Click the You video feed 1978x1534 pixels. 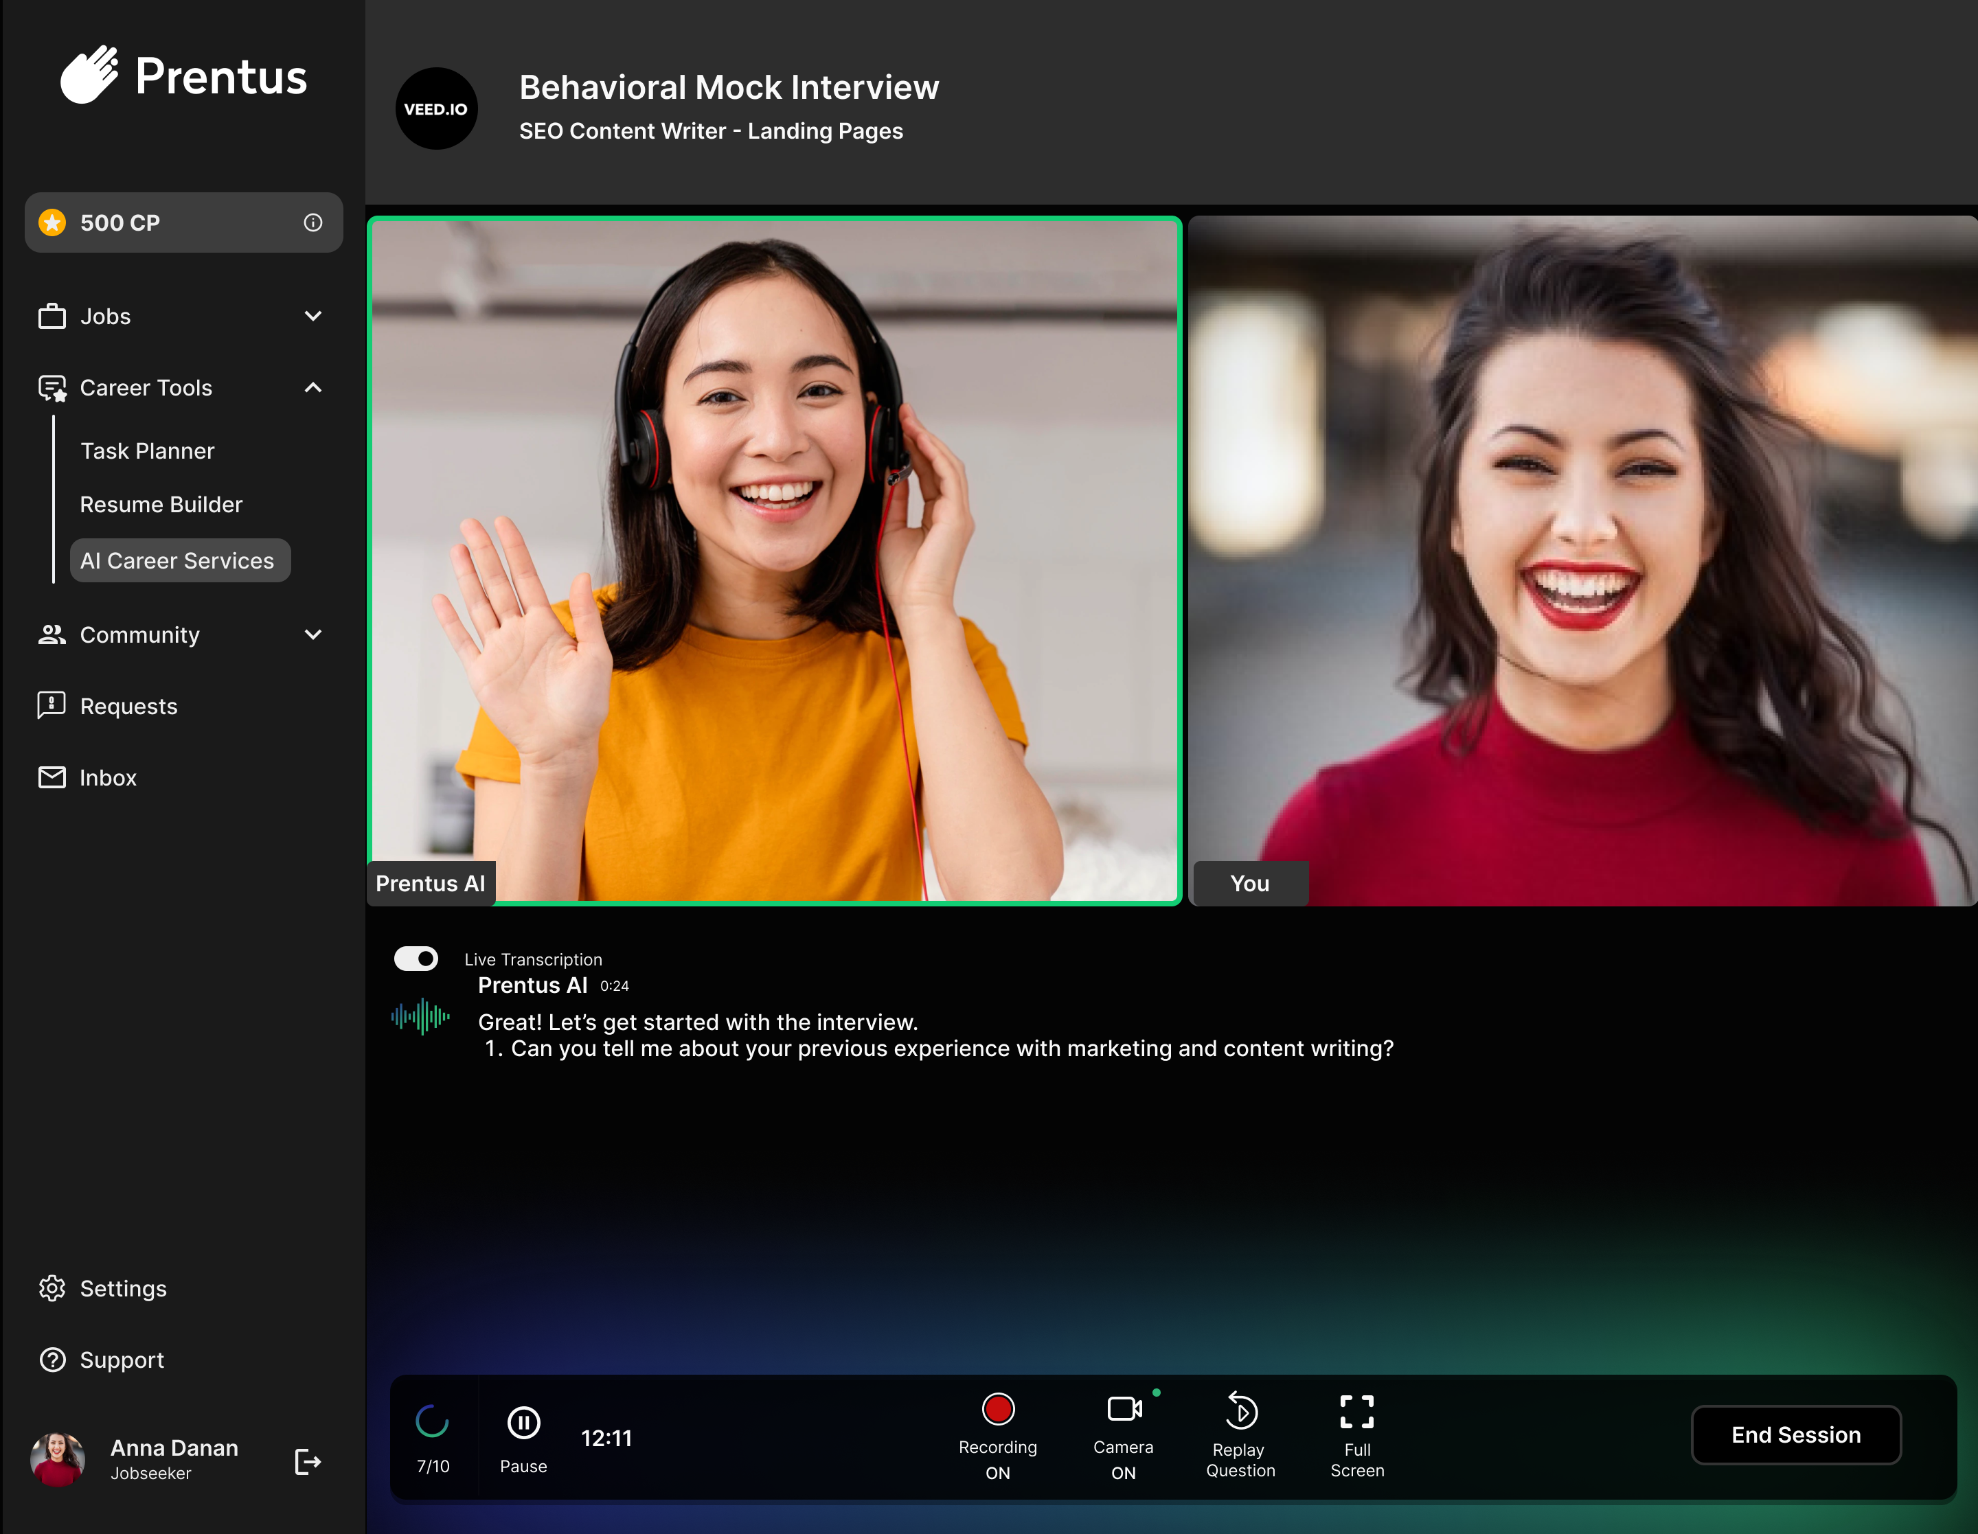pyautogui.click(x=1582, y=560)
